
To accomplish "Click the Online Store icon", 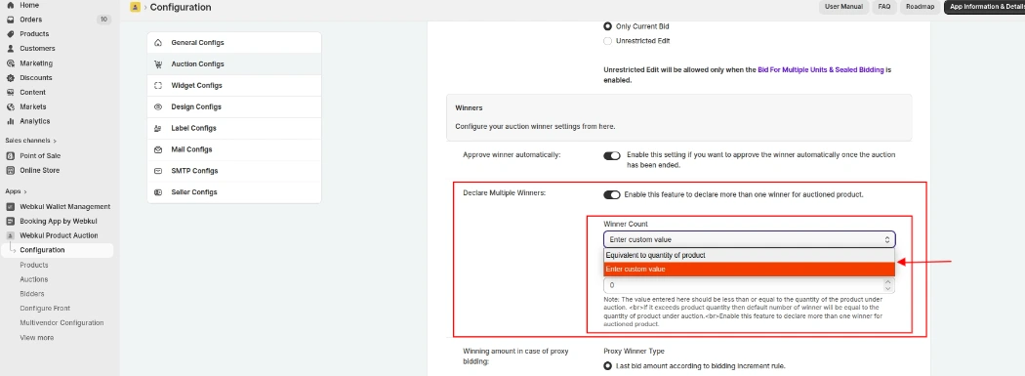I will (x=11, y=170).
